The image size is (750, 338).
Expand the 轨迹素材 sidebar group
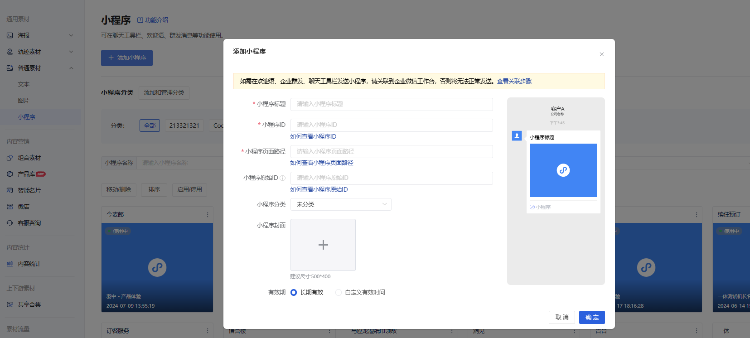(x=71, y=52)
